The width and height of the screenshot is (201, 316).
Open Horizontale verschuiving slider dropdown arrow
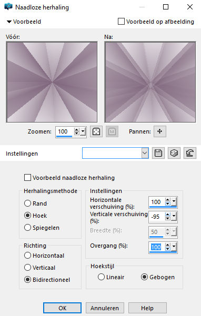pyautogui.click(x=174, y=201)
